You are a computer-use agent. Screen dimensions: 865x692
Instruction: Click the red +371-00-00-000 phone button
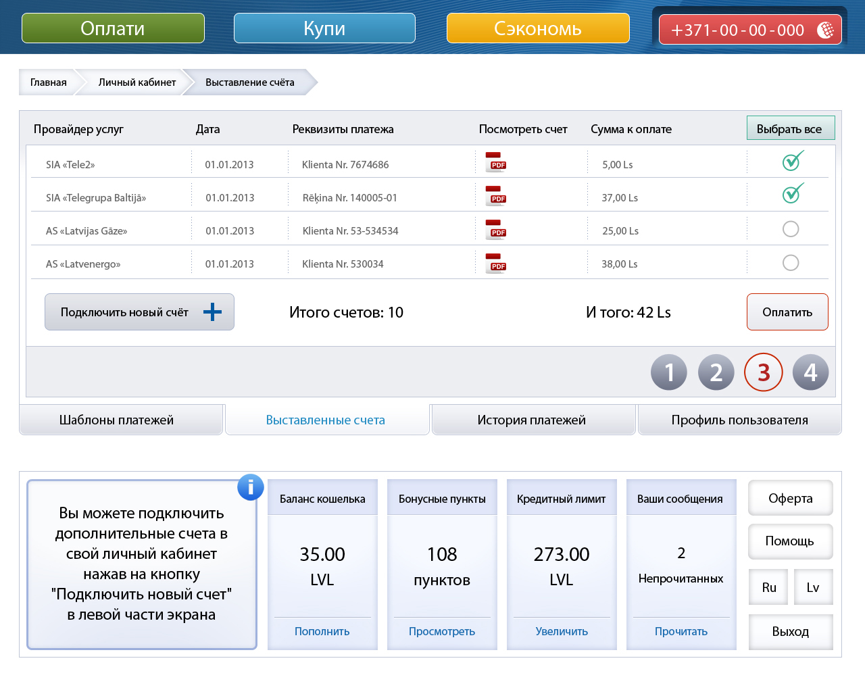[750, 30]
